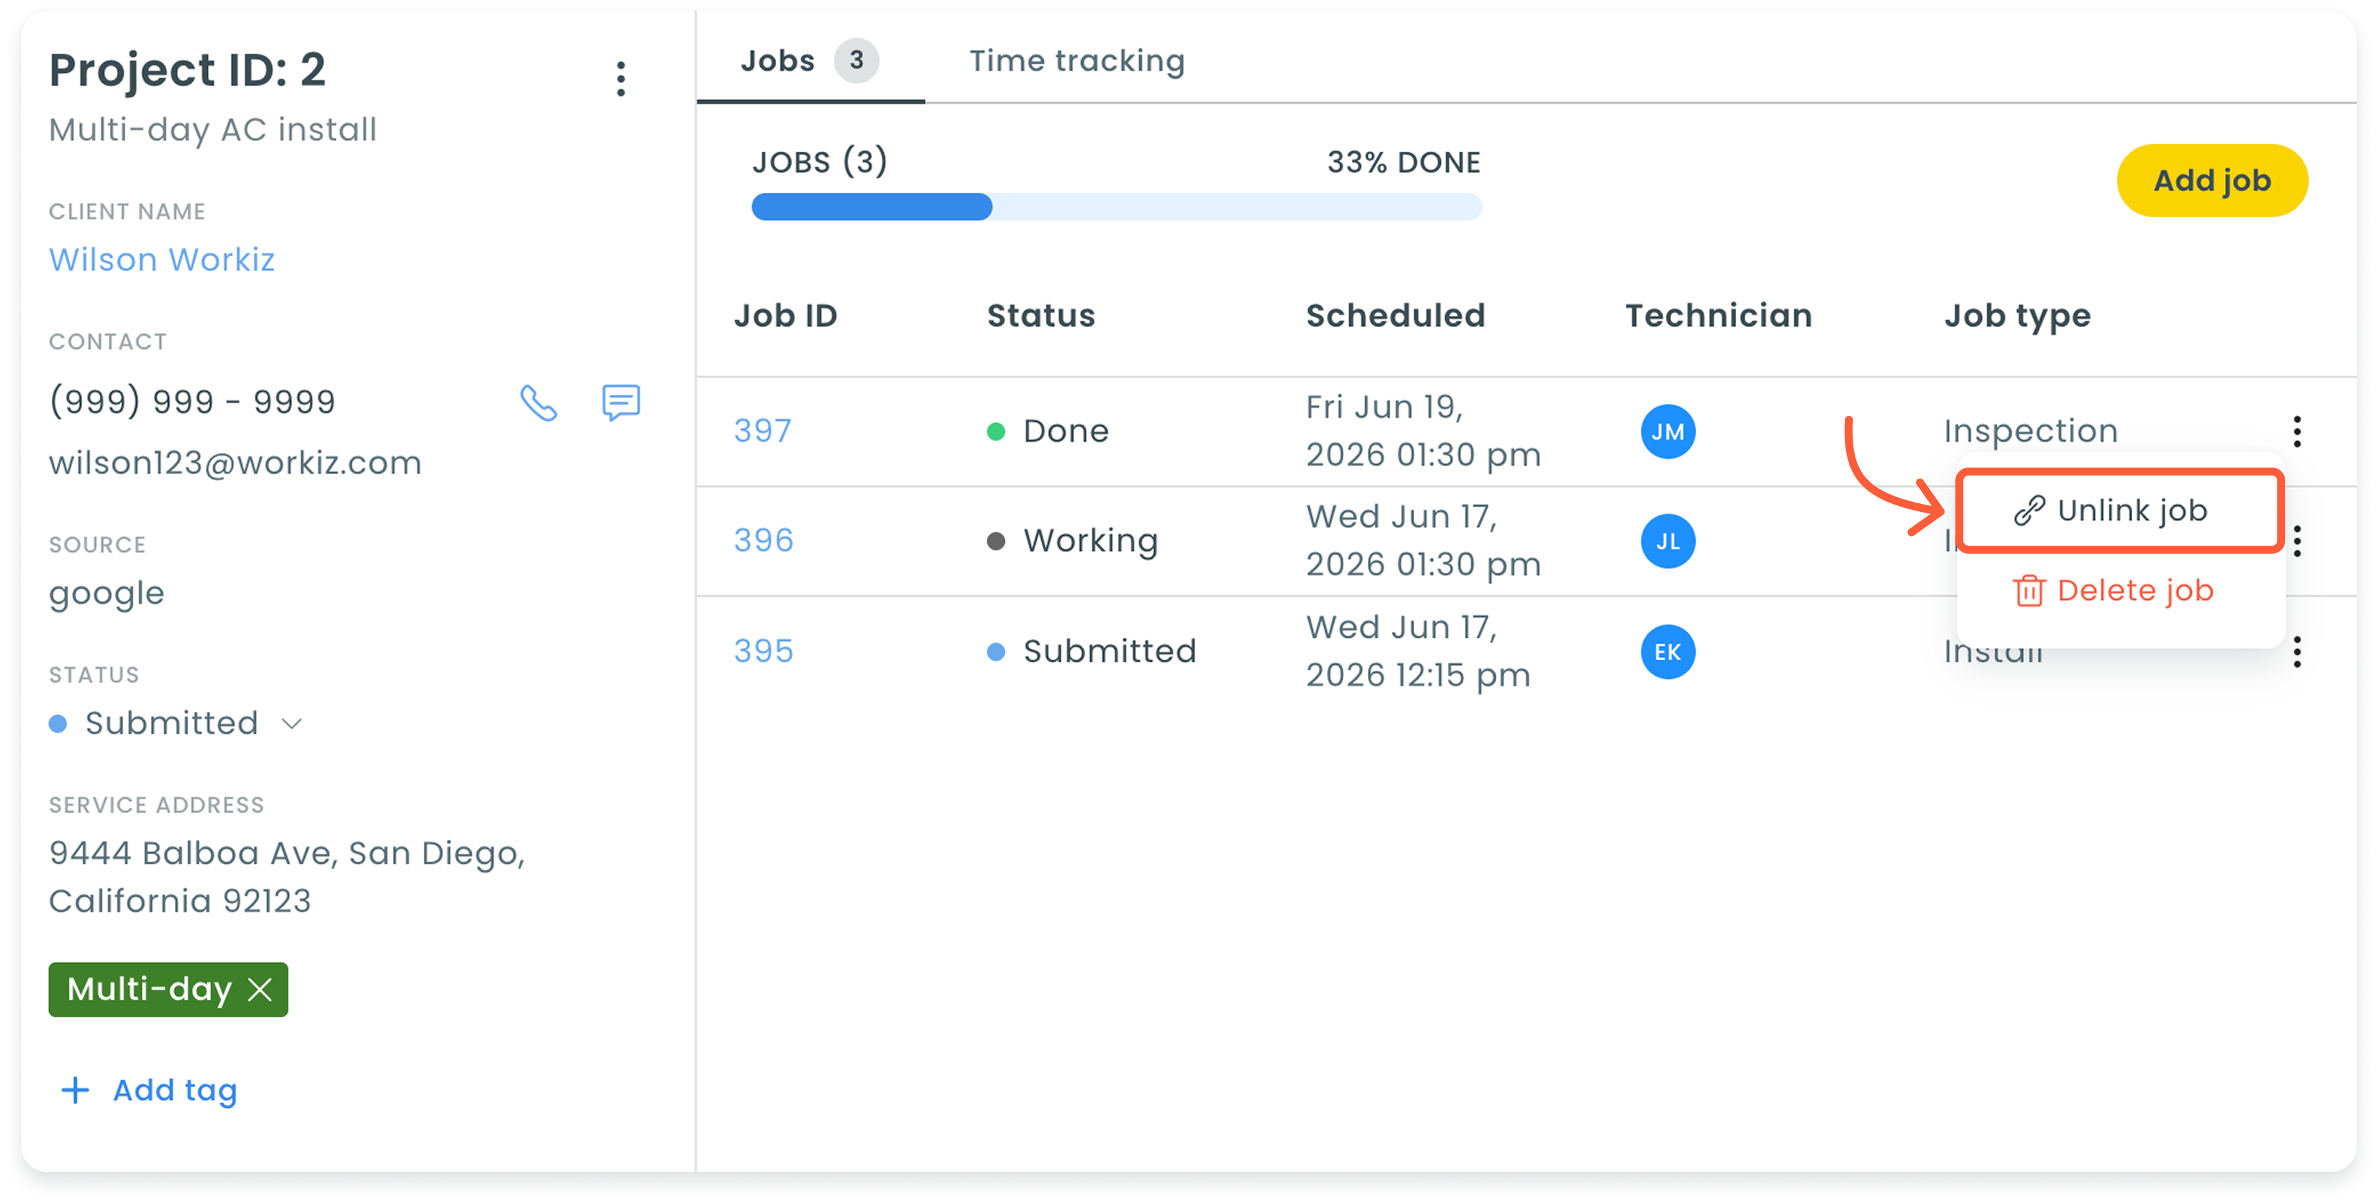Click the Job type column header

tap(2017, 317)
